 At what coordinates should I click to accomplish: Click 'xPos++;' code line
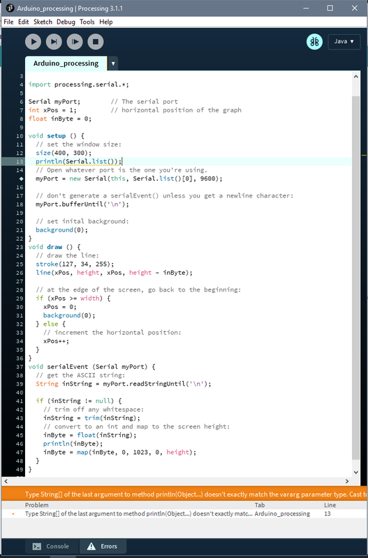(x=56, y=341)
